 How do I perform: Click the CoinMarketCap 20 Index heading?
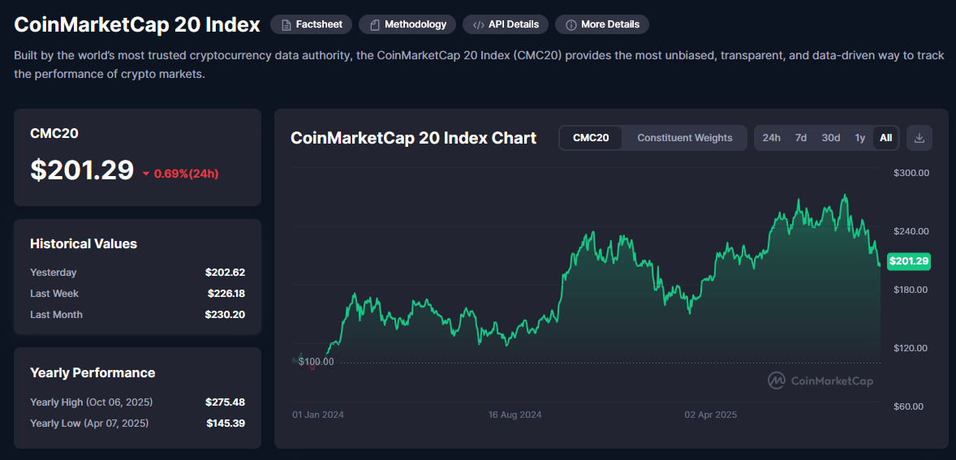click(137, 24)
